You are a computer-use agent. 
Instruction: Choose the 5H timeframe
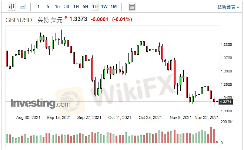[x=85, y=7]
